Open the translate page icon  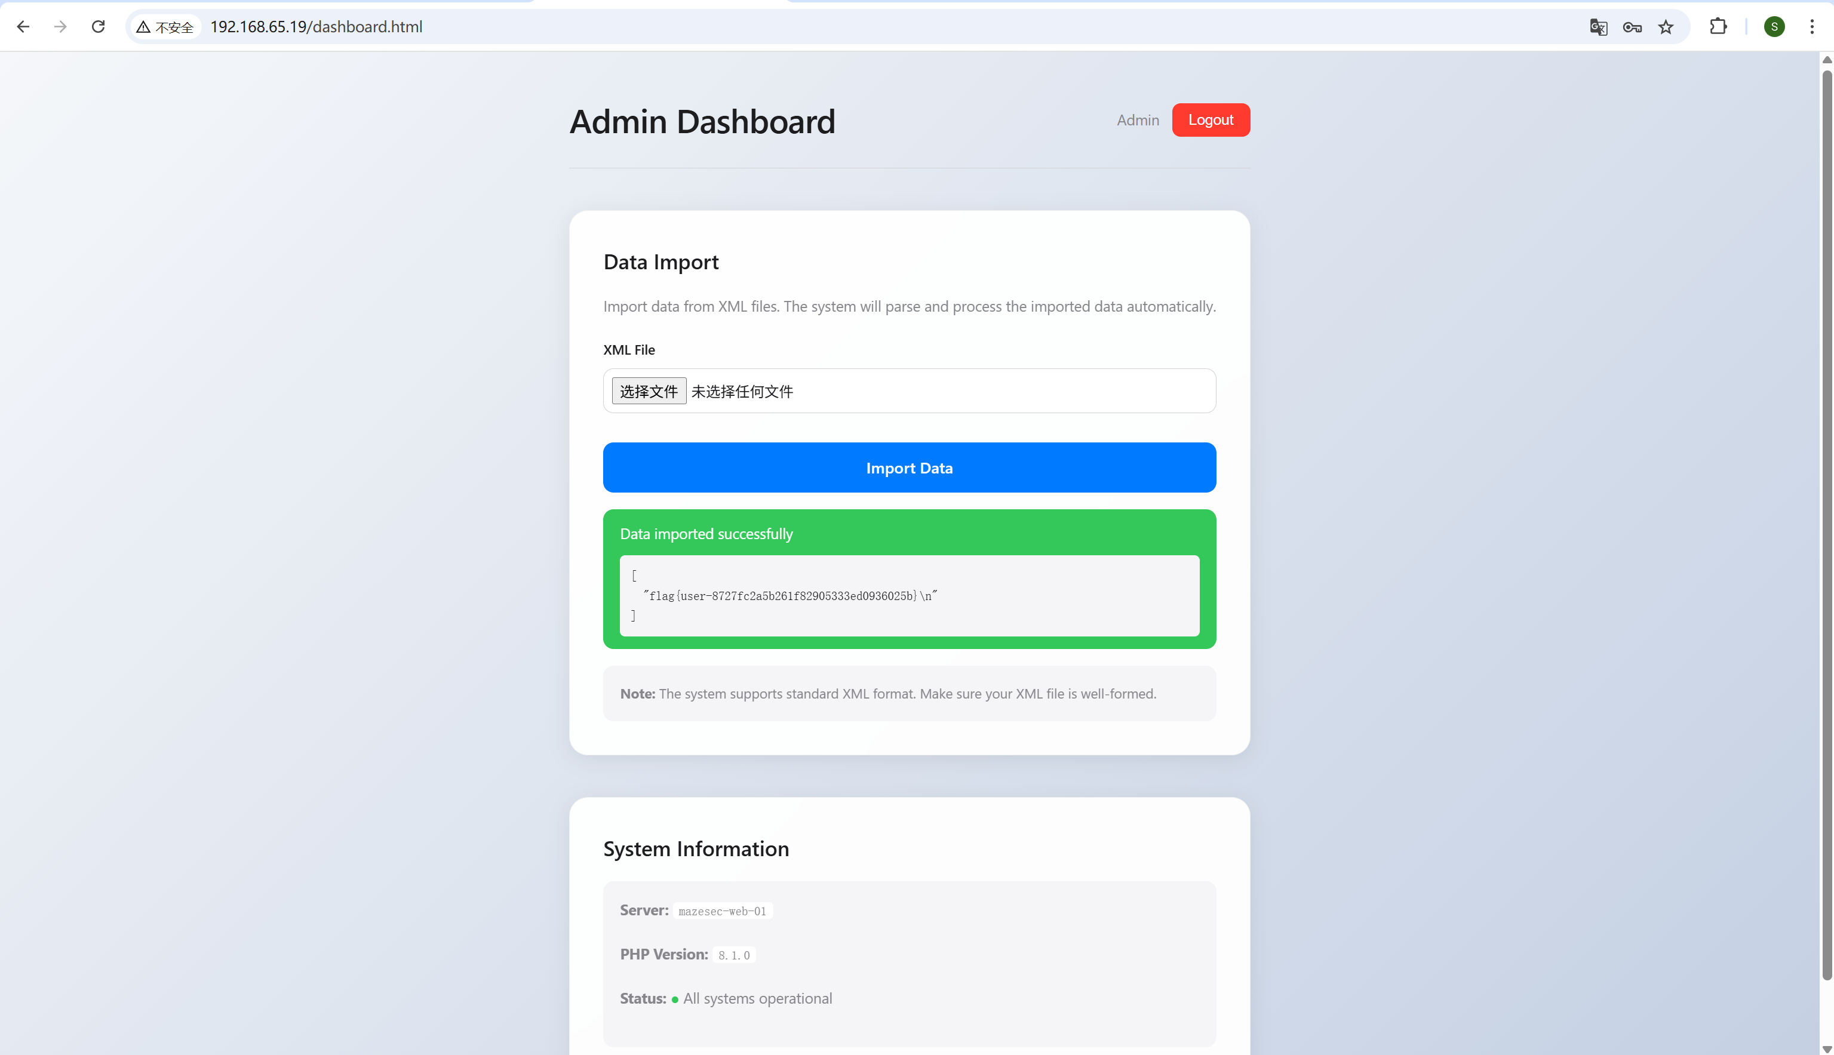click(x=1598, y=27)
